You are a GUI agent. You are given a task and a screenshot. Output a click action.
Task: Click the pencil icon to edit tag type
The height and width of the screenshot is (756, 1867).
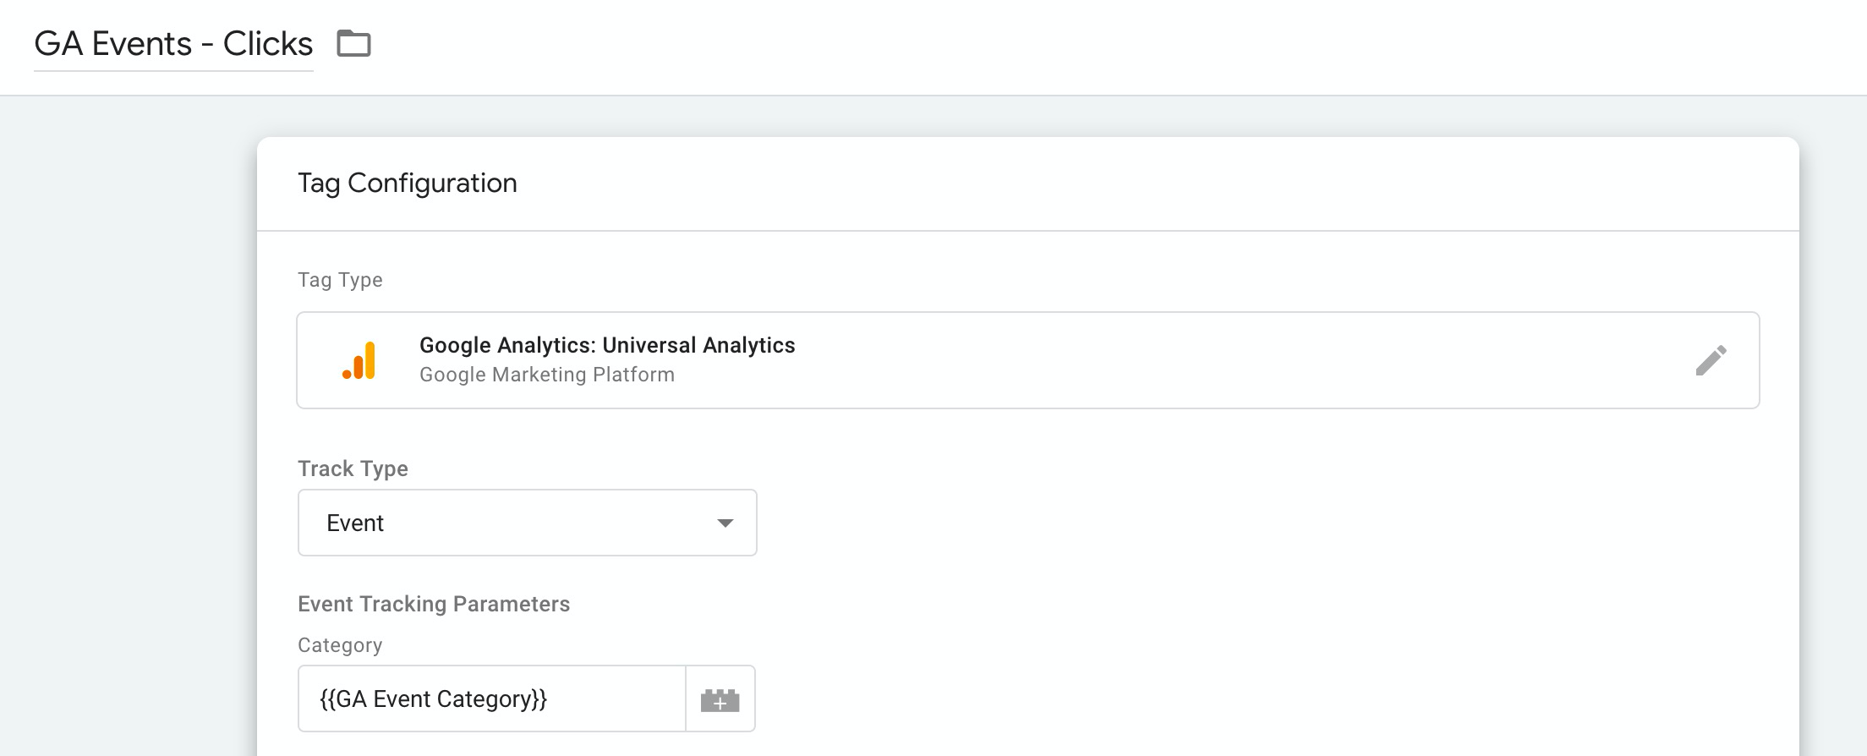click(1711, 360)
